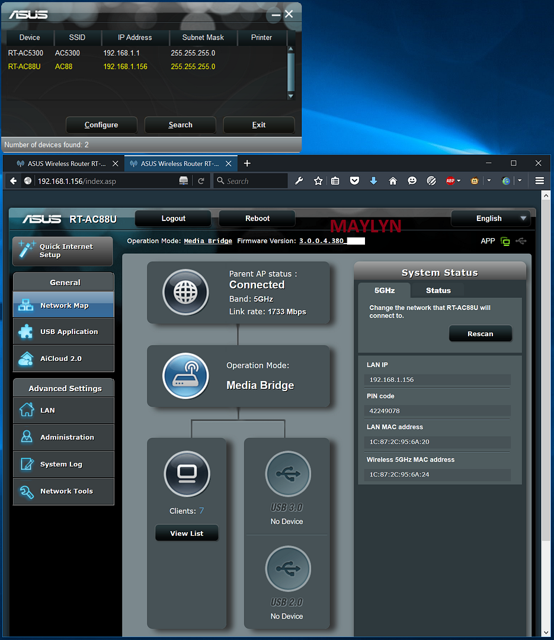554x640 pixels.
Task: Bookmark this page with the star icon
Action: coord(318,181)
